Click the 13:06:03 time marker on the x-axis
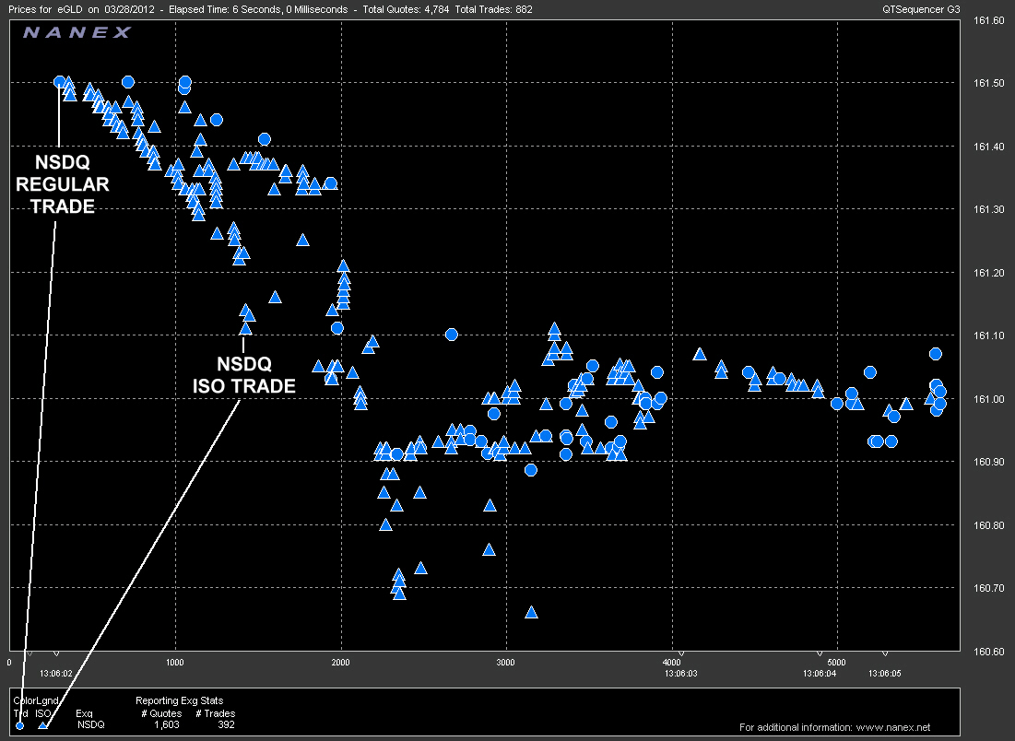 click(x=681, y=673)
